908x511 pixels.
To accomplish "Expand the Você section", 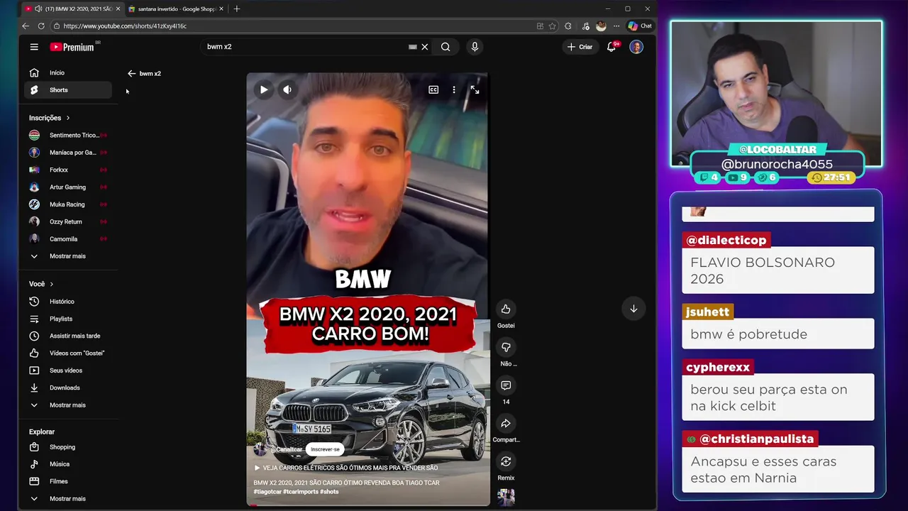I will coord(41,284).
